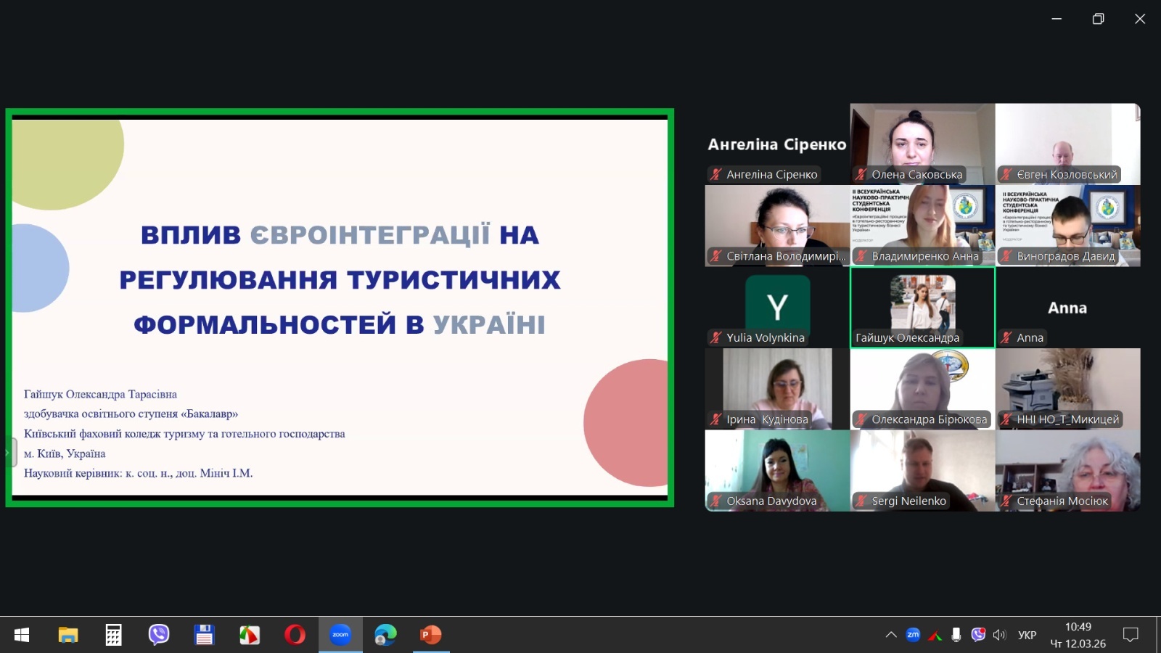
Task: Launch the Opera browser from the taskbar
Action: point(295,635)
